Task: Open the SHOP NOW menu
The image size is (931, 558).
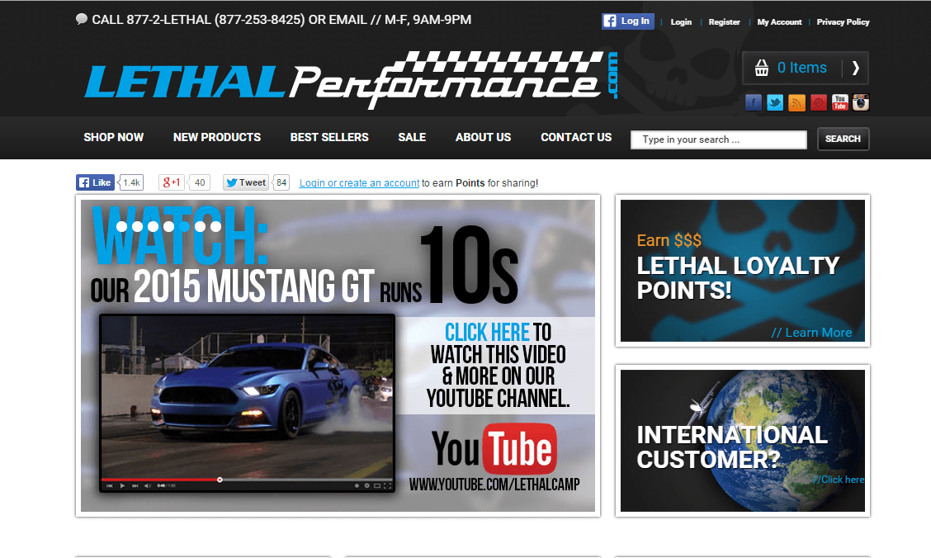Action: [x=113, y=137]
